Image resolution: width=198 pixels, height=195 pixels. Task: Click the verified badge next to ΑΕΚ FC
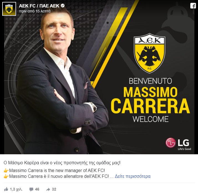tap(63, 6)
